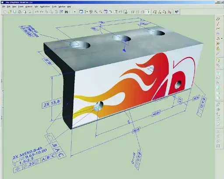Click the Open file folder icon

pos(10,12)
